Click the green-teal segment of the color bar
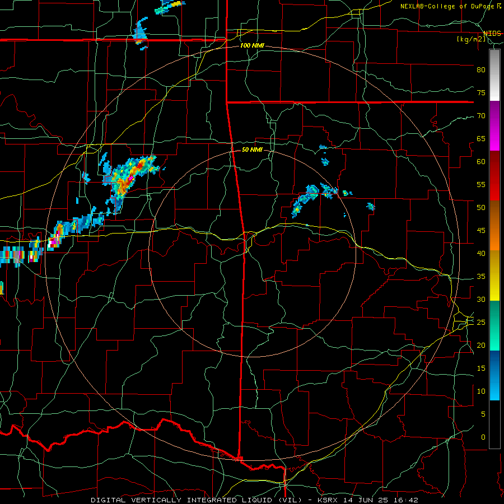The height and width of the screenshot is (504, 504). click(494, 325)
